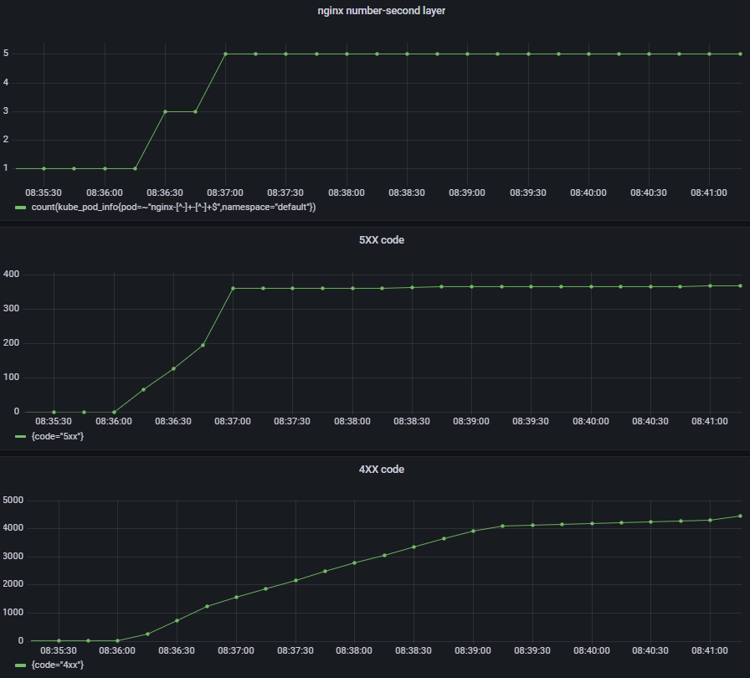This screenshot has width=750, height=678.
Task: Click the nginx data point first reaching 5
Action: pos(225,54)
